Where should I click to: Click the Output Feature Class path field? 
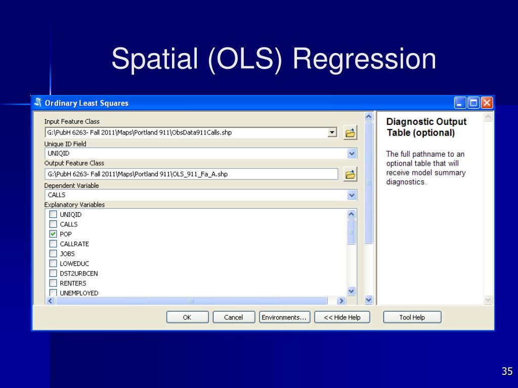(x=191, y=174)
